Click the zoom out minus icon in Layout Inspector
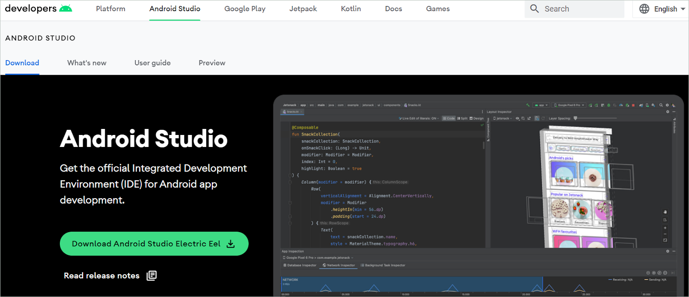The height and width of the screenshot is (297, 689). pos(665,234)
